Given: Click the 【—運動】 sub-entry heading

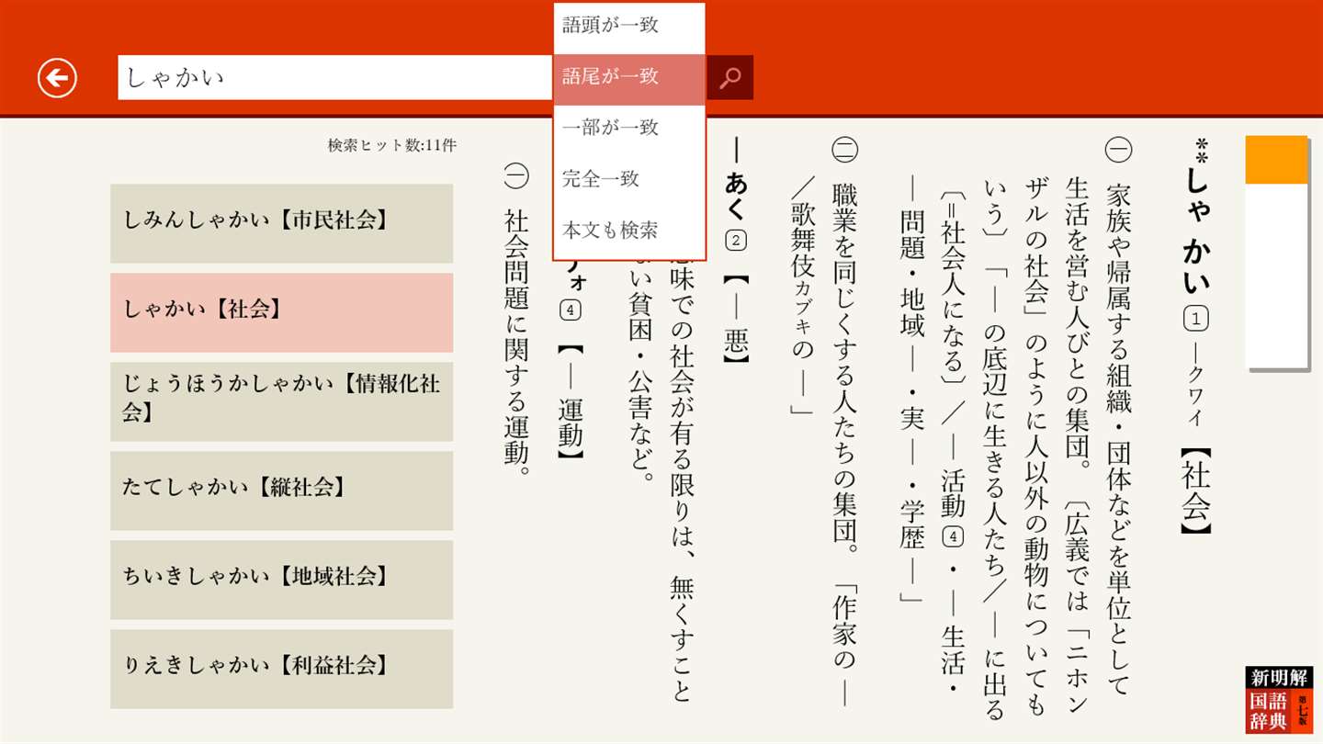Looking at the screenshot, I should tap(571, 401).
